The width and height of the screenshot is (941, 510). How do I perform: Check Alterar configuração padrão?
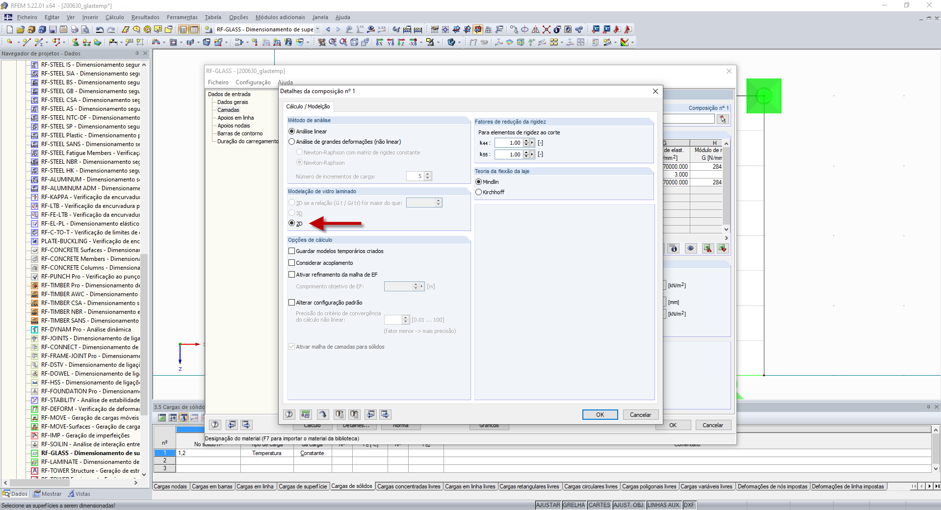coord(326,303)
